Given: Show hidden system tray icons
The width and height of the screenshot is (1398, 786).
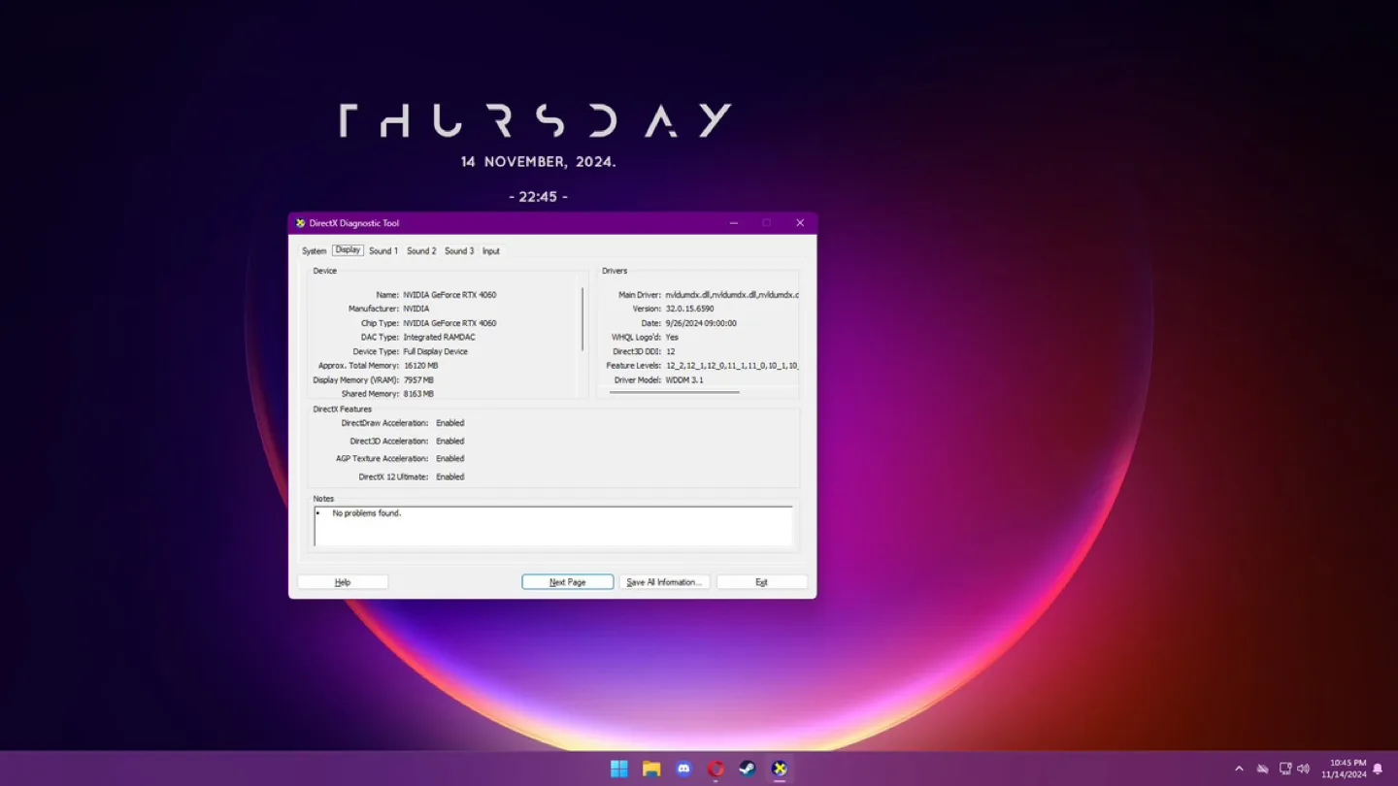Looking at the screenshot, I should 1239,769.
